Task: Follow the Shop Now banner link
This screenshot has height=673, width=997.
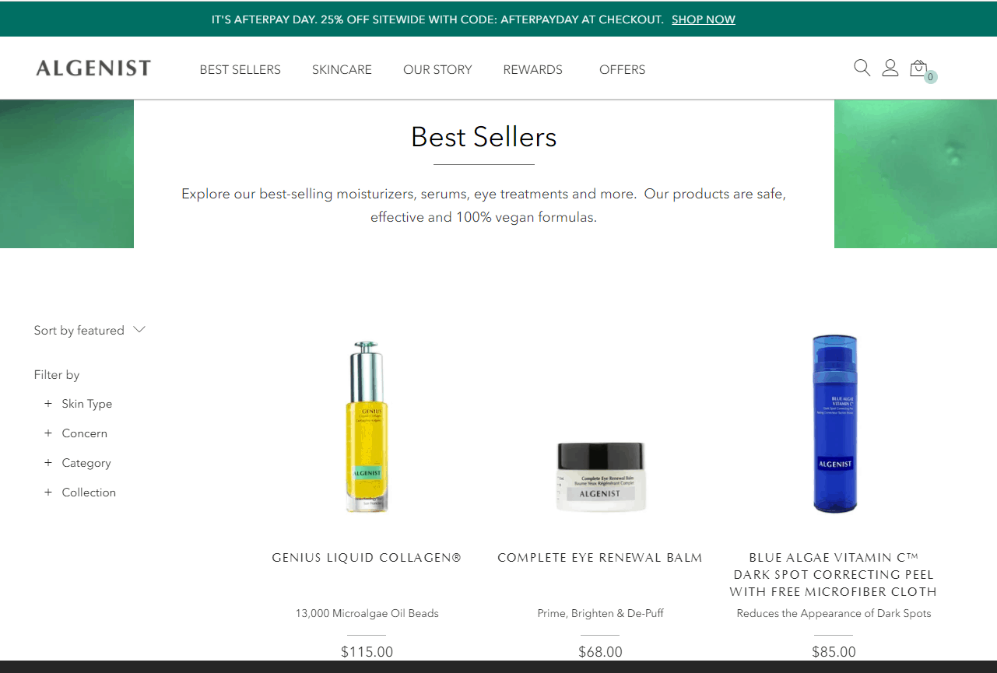Action: 704,19
